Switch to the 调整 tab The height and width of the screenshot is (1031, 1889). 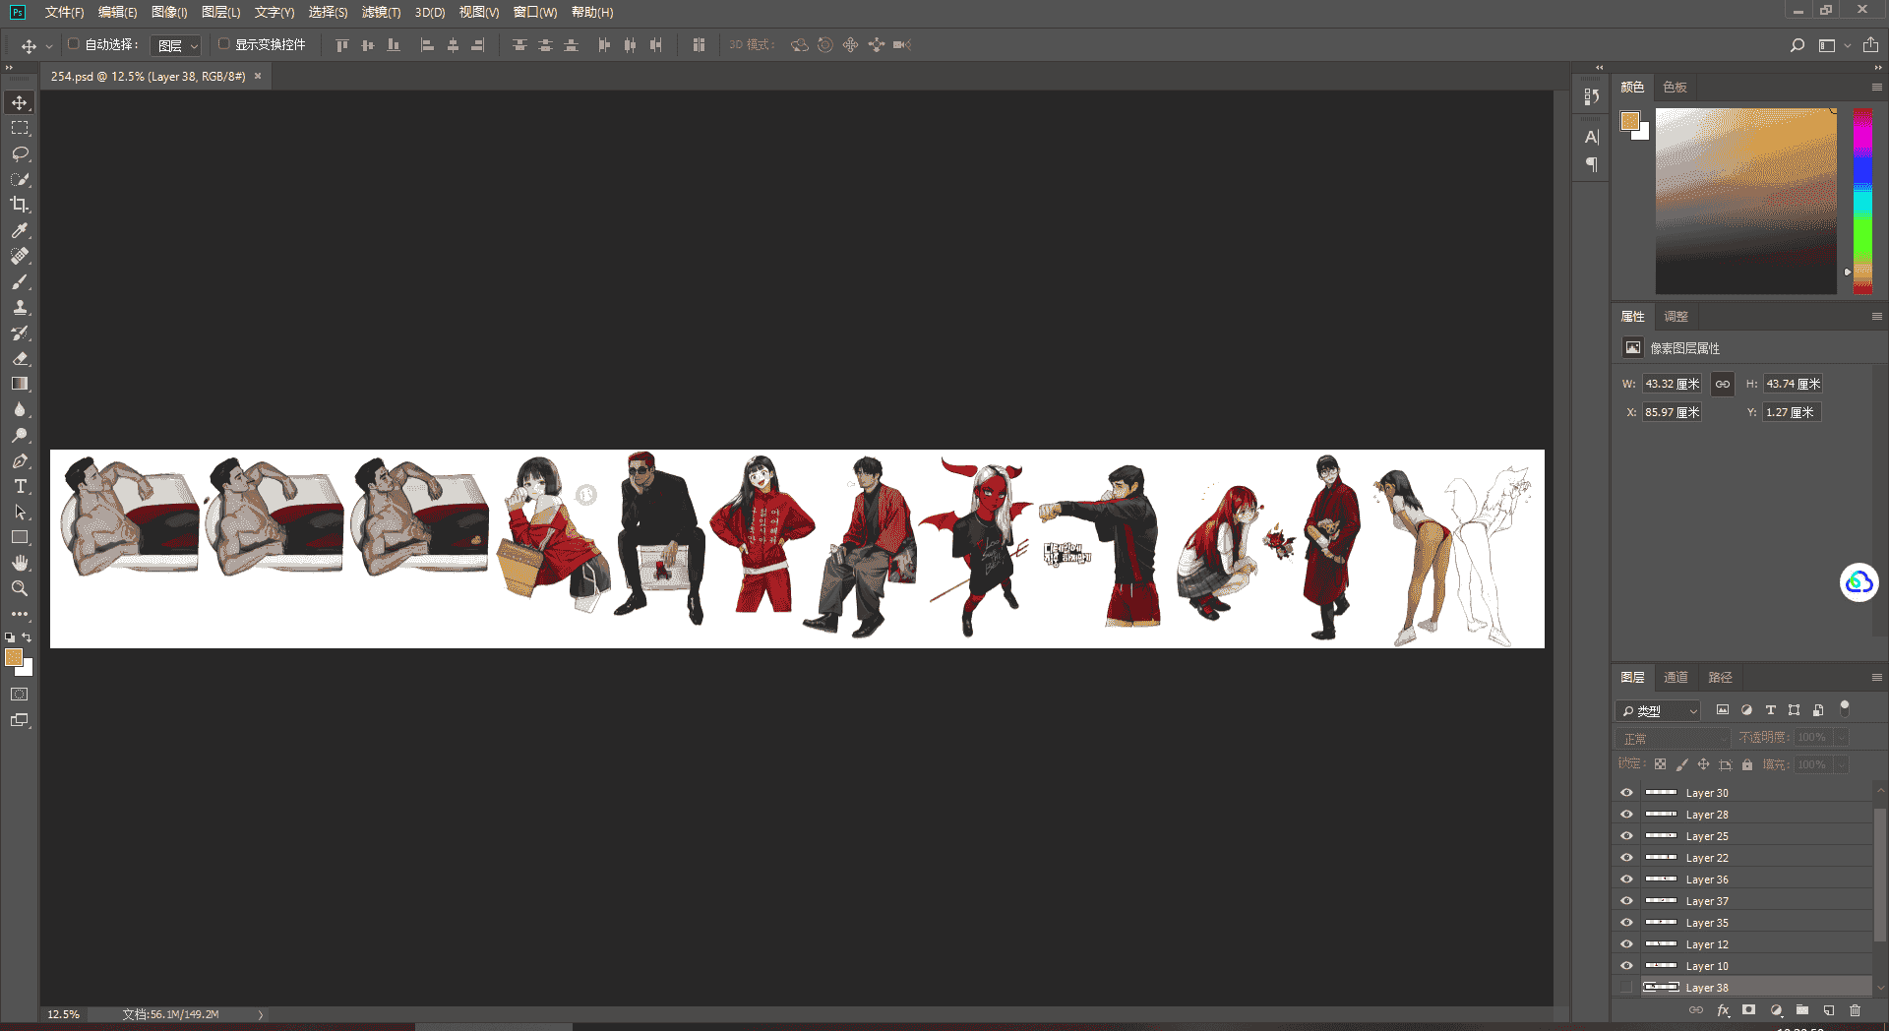tap(1676, 317)
